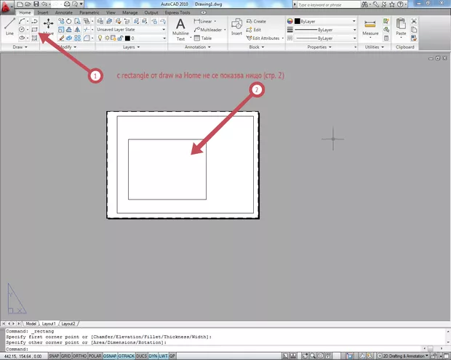The image size is (451, 360).
Task: Click the keyword search input field
Action: click(329, 4)
